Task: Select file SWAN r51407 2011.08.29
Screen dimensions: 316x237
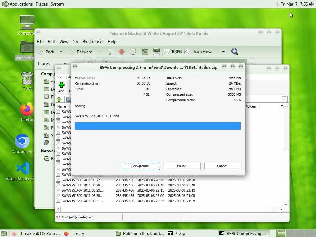Action: click(83, 190)
